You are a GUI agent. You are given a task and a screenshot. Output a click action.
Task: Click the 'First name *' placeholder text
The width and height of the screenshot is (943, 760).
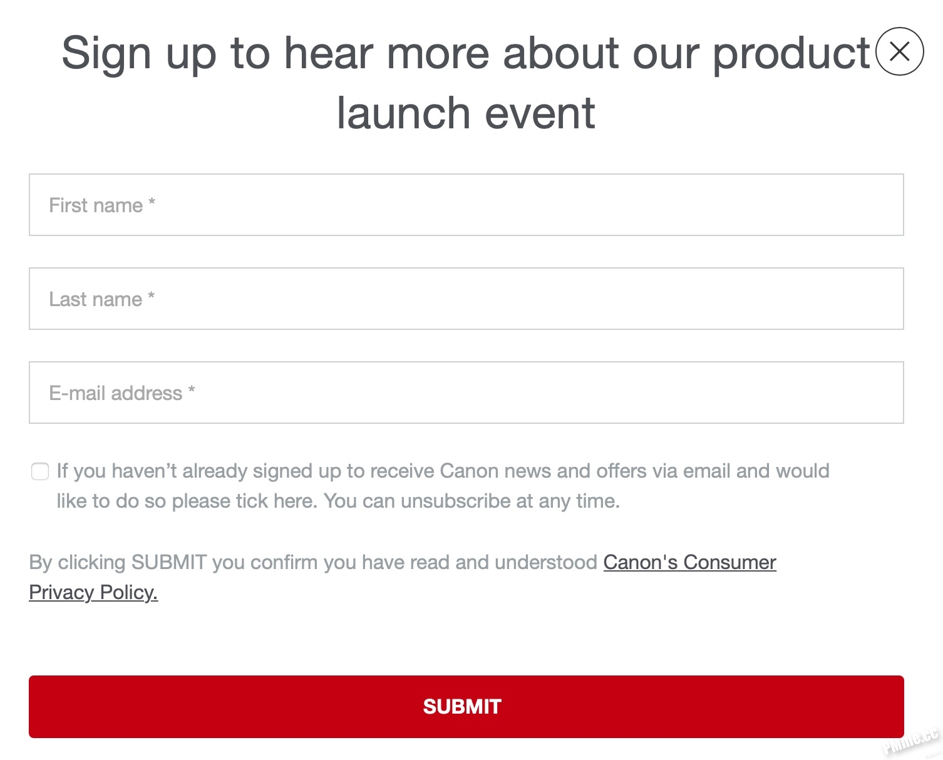[102, 205]
